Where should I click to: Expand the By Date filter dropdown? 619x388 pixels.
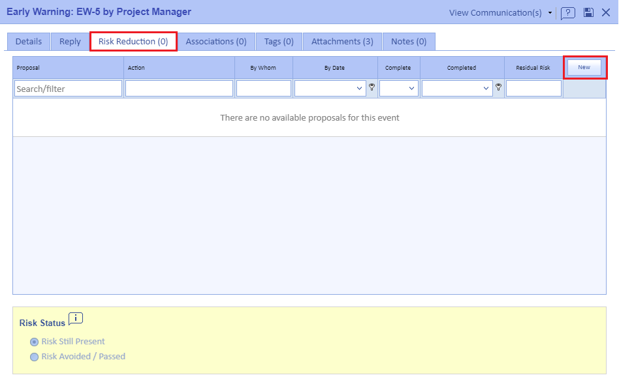(330, 88)
